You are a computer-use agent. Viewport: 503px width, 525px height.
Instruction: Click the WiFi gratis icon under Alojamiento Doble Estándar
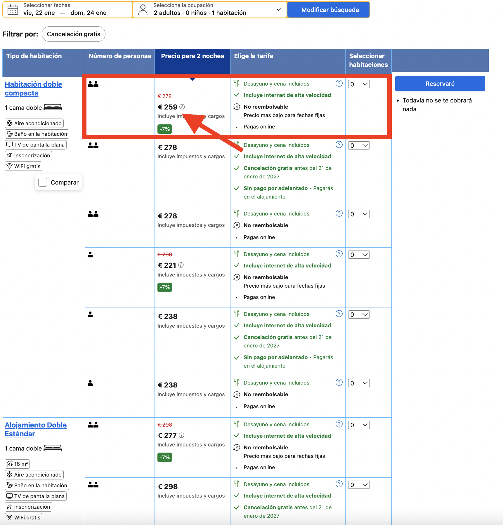pyautogui.click(x=10, y=518)
